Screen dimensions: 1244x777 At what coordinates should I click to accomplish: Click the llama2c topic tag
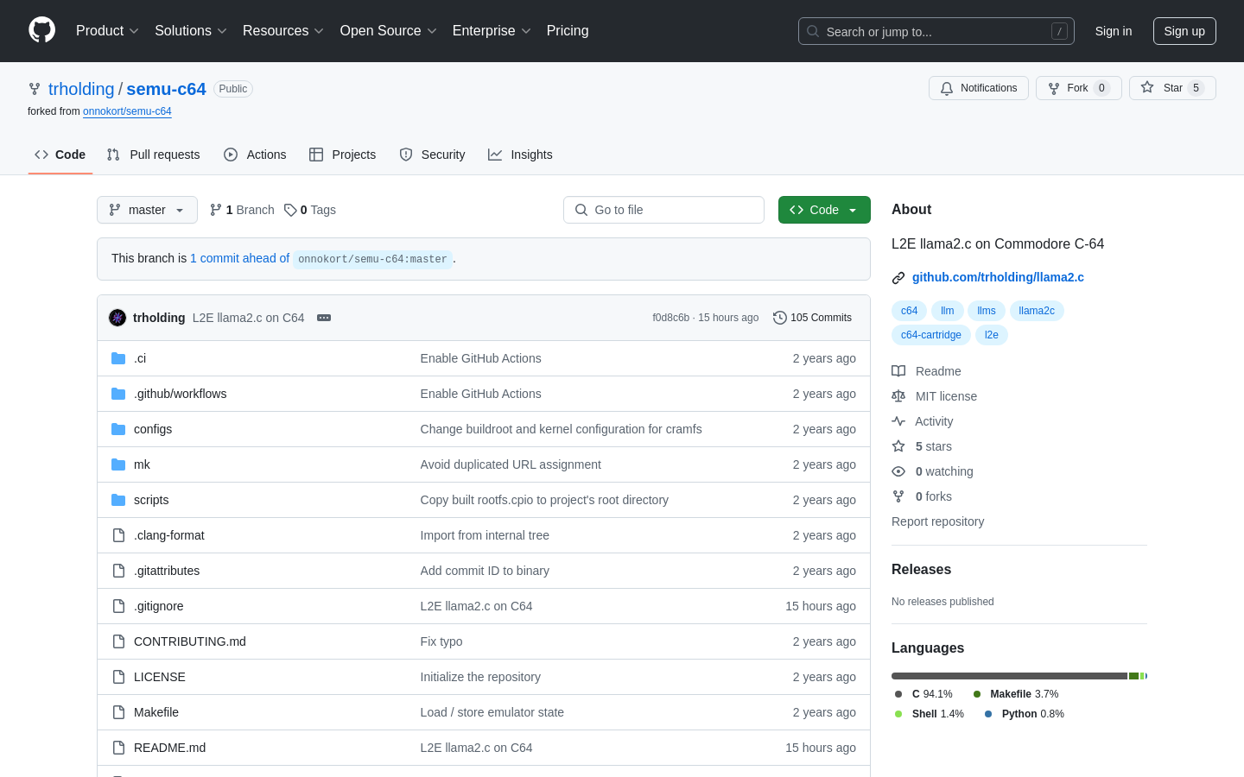(1037, 311)
